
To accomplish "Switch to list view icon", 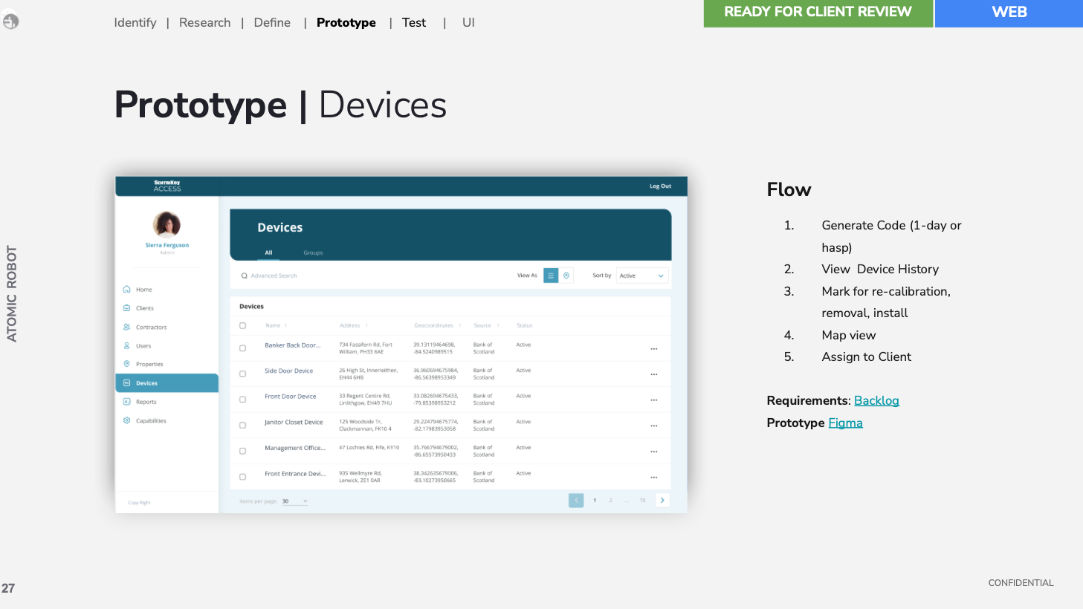I will [x=551, y=276].
